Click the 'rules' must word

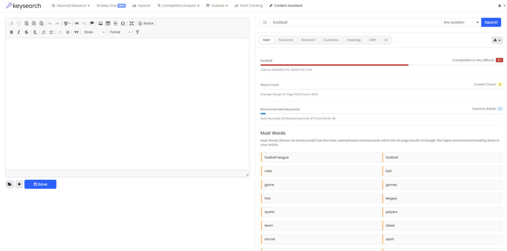point(321,171)
